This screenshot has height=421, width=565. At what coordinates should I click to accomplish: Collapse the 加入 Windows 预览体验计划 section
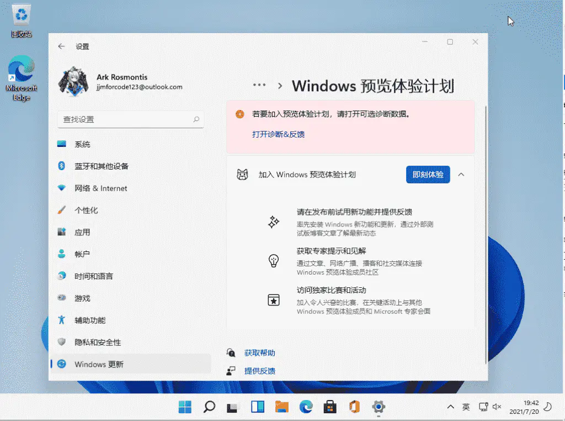[461, 175]
